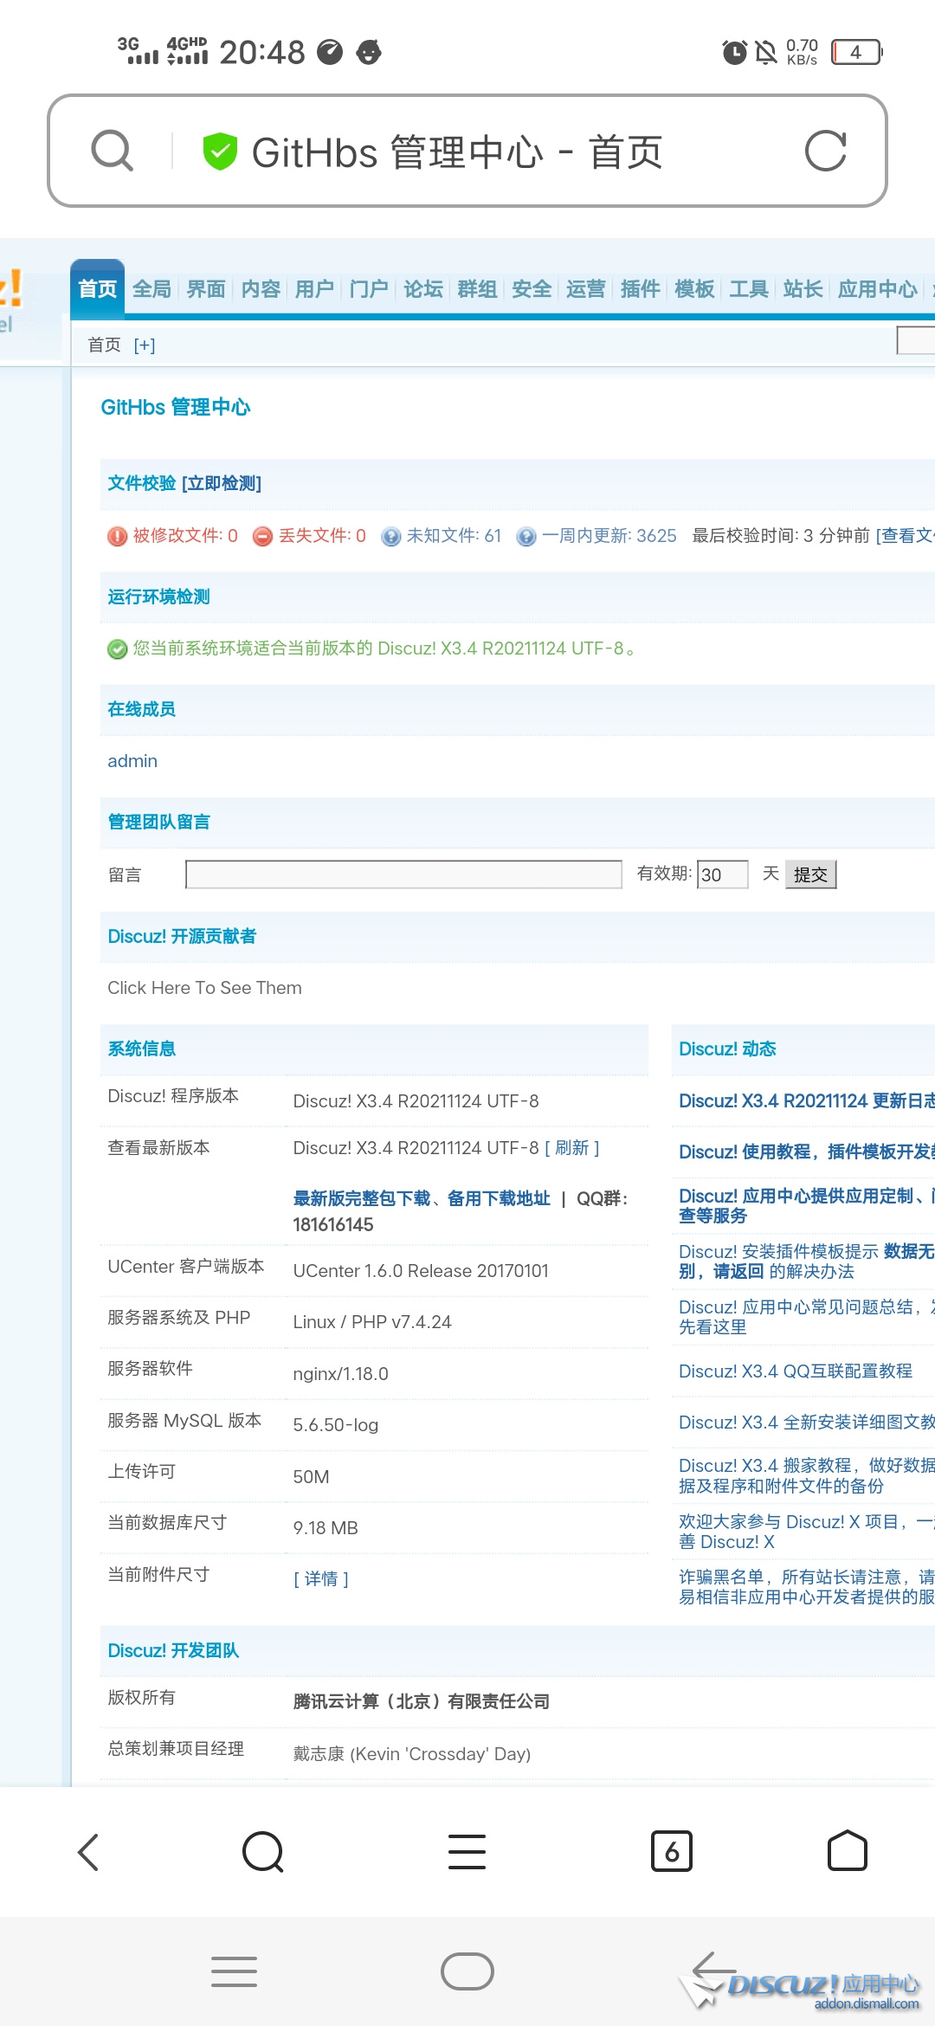Select the Linux / PHP v7.4.24 value
The height and width of the screenshot is (2026, 935).
coord(372,1322)
